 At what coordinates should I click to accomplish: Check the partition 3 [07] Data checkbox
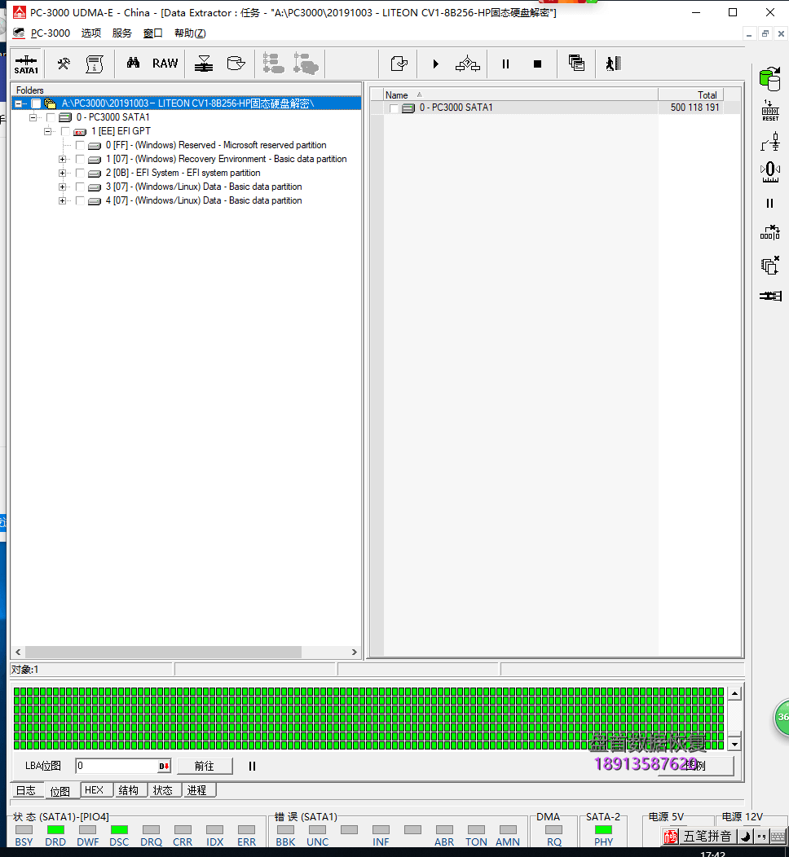tap(81, 187)
